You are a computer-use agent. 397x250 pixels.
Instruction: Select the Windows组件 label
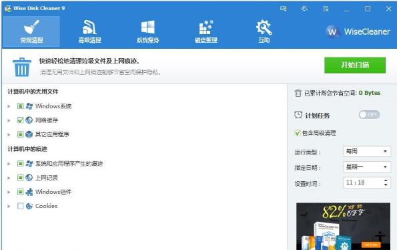(53, 192)
